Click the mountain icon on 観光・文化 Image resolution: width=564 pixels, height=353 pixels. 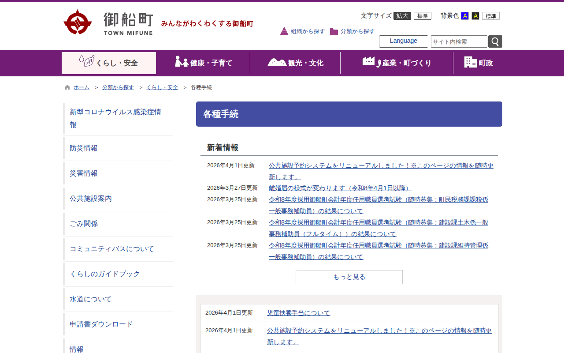point(277,62)
